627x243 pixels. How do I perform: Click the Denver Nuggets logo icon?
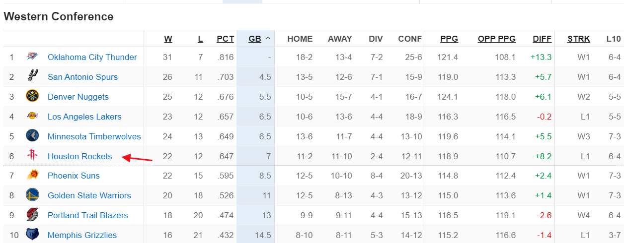point(32,97)
